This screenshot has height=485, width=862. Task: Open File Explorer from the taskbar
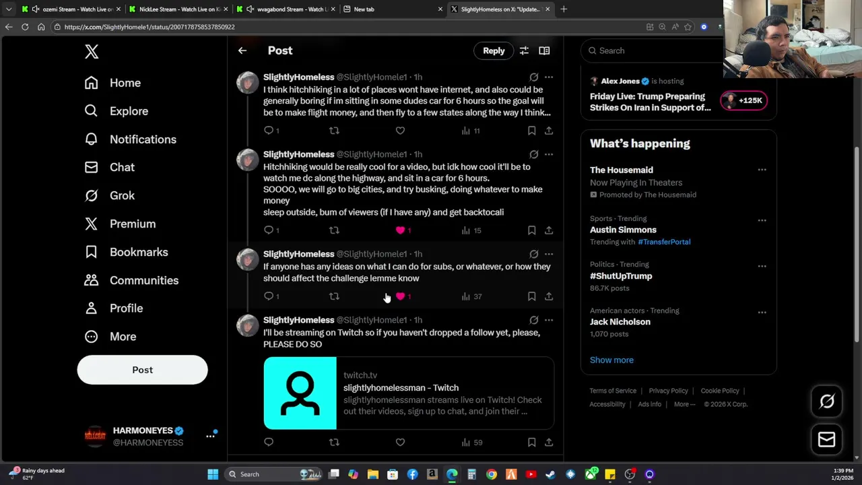click(373, 474)
